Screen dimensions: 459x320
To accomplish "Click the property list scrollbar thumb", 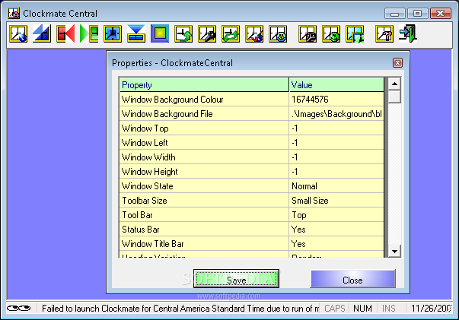I will click(x=394, y=97).
